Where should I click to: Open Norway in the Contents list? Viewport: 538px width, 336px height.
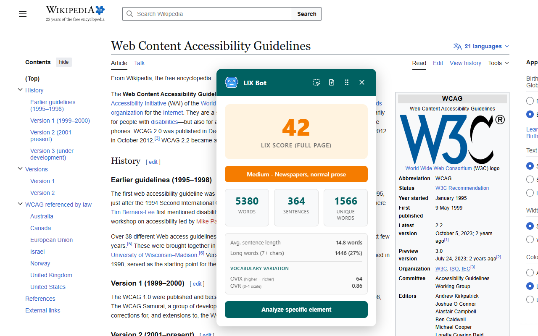40,263
